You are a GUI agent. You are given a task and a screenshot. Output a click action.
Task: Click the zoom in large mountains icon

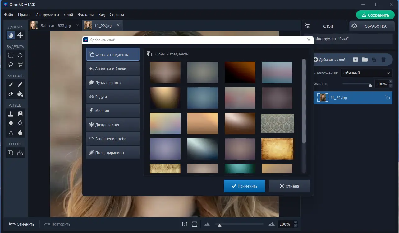pyautogui.click(x=272, y=224)
